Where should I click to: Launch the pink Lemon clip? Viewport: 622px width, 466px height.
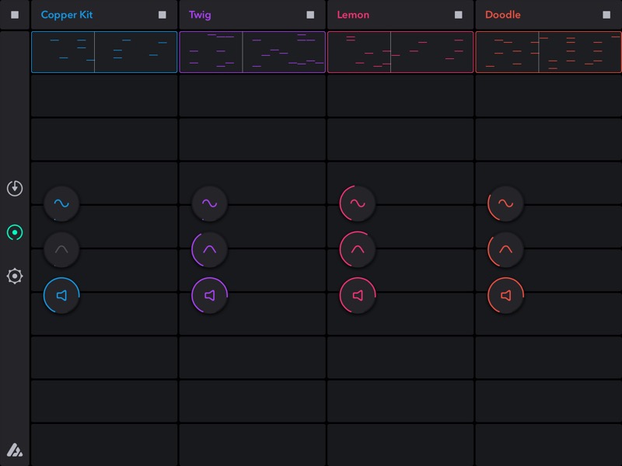pyautogui.click(x=400, y=52)
